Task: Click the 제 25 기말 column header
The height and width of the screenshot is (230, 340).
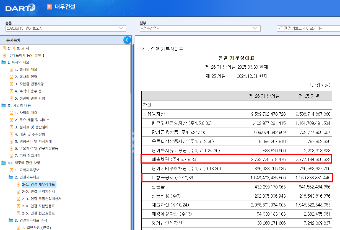Action: (309, 96)
